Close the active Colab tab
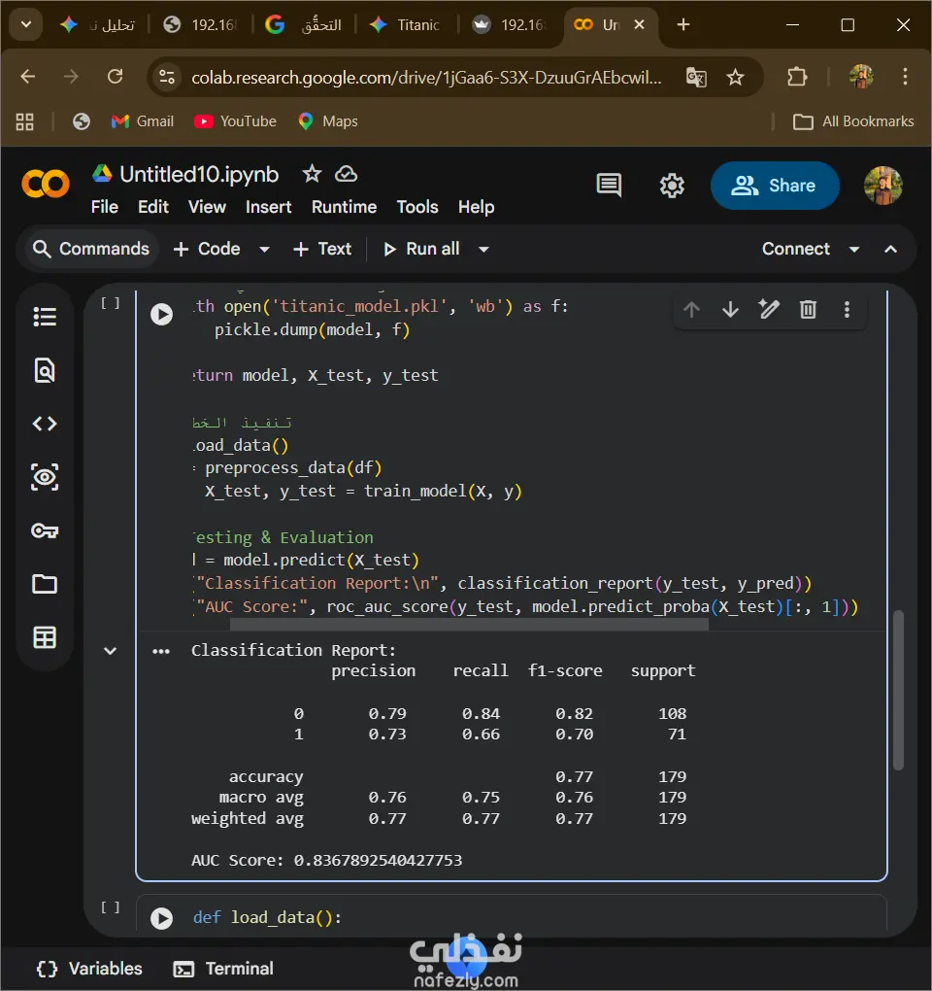This screenshot has width=932, height=991. point(639,24)
